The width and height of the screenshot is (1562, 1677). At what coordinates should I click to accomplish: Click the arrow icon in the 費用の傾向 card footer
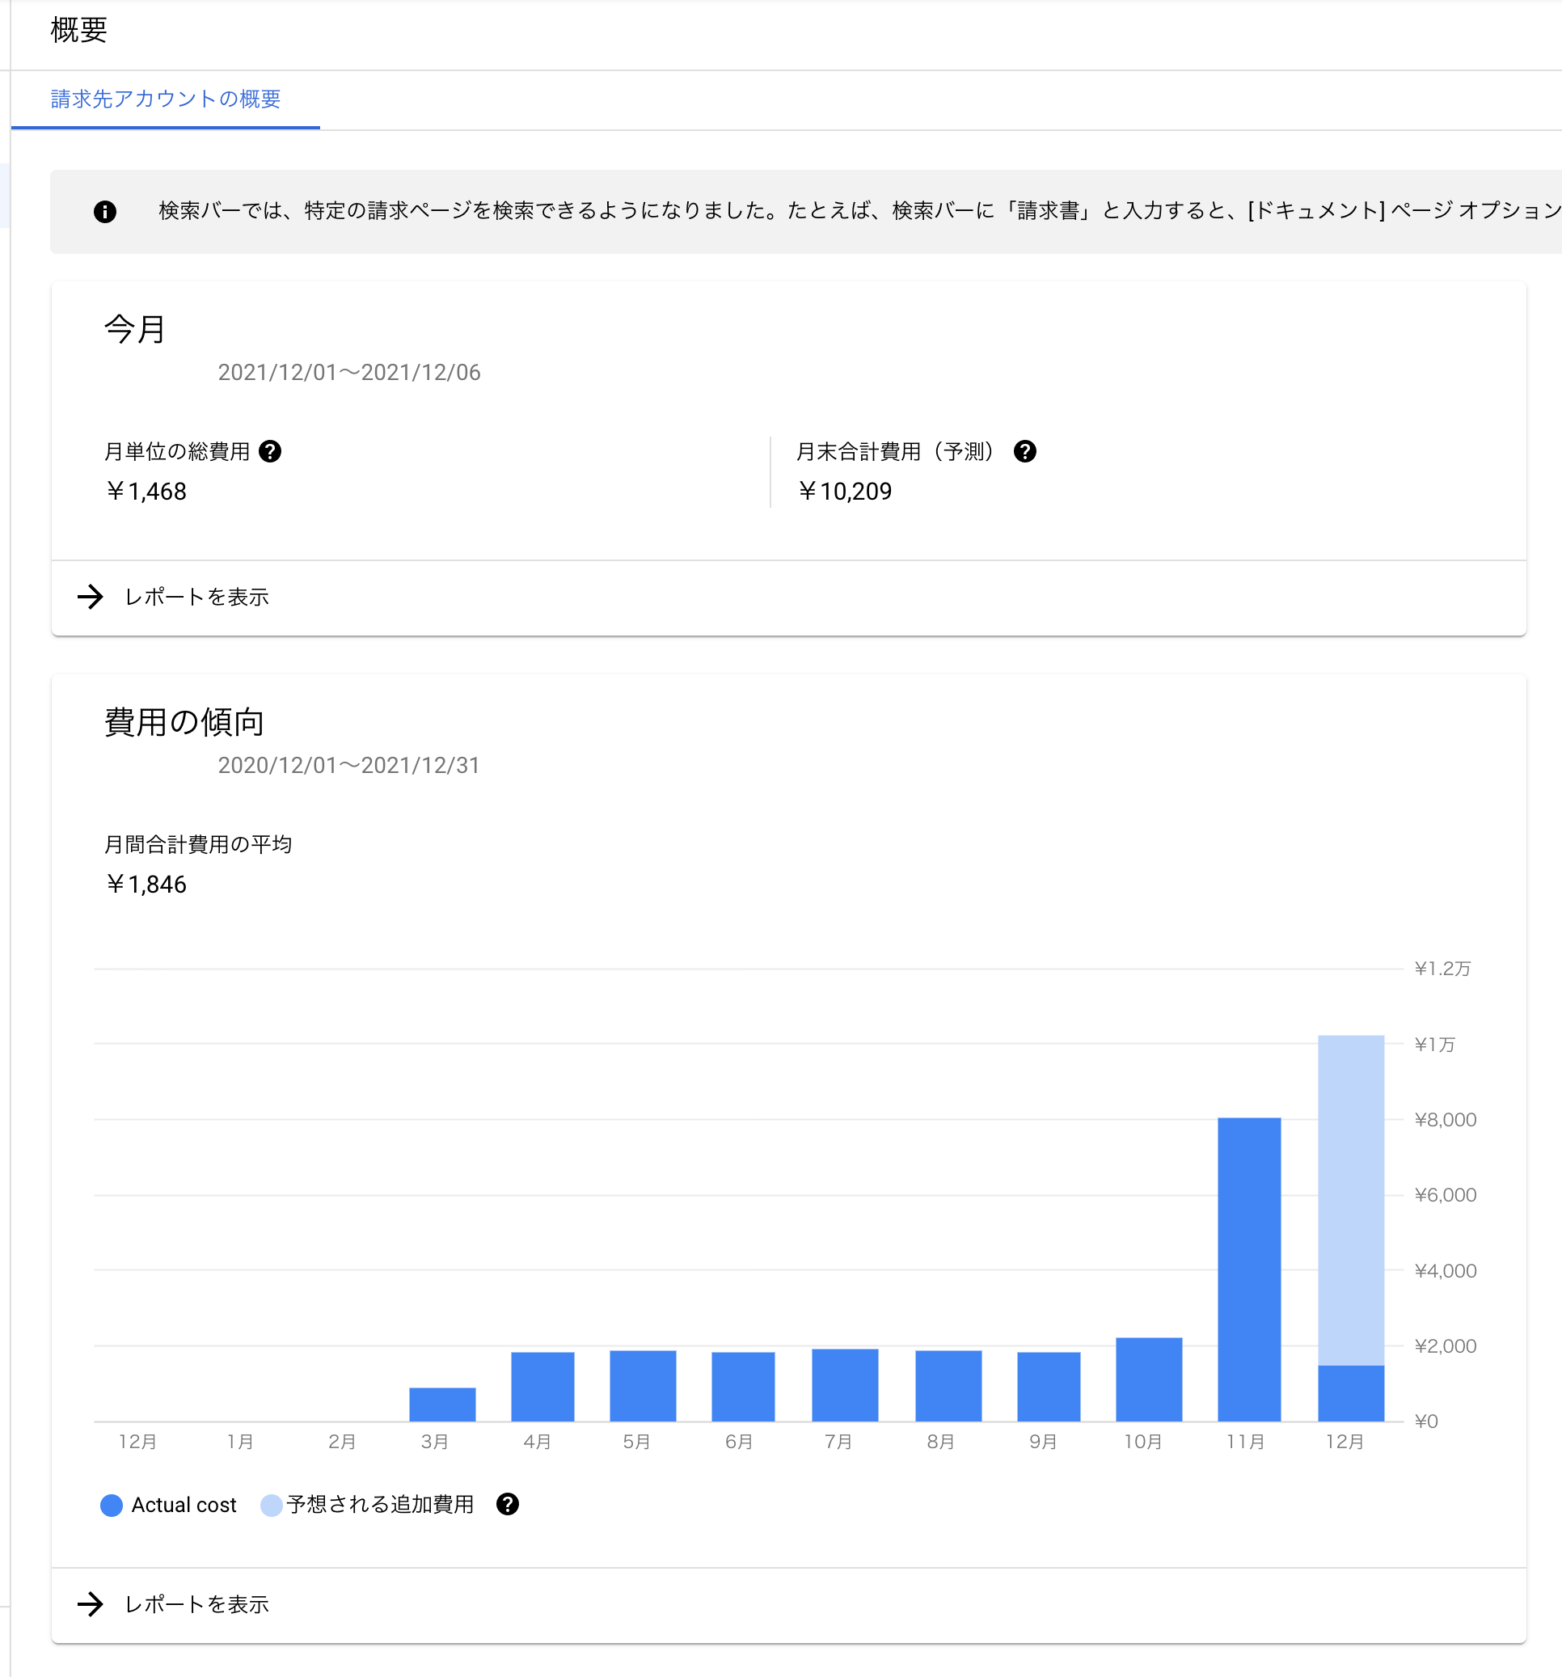[91, 1603]
